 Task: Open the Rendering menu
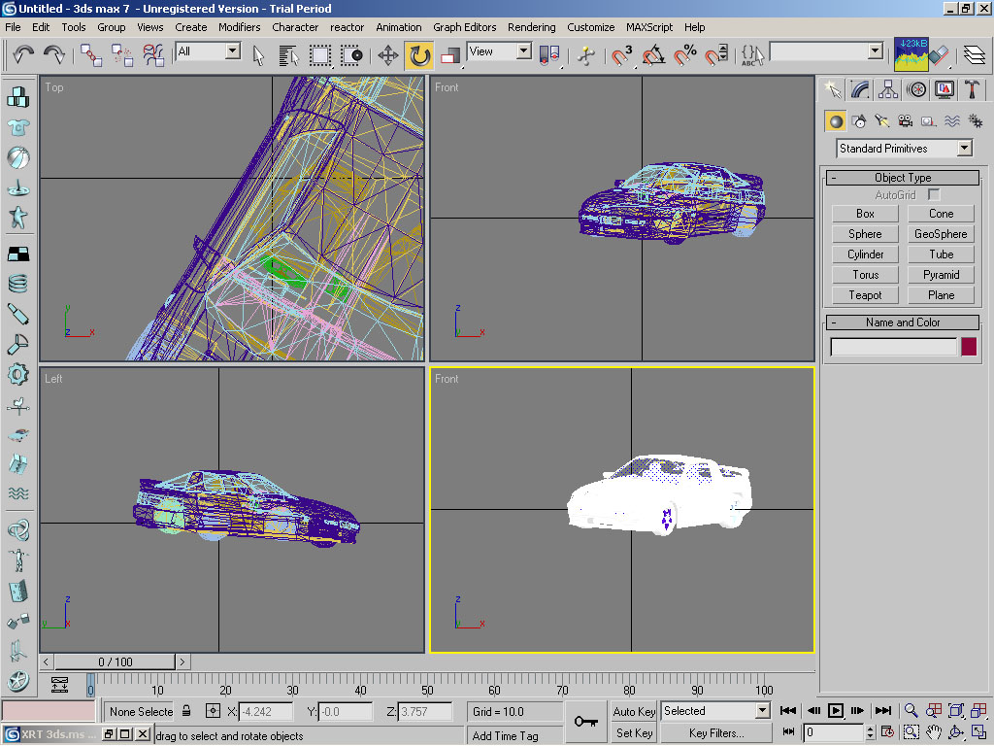[531, 27]
